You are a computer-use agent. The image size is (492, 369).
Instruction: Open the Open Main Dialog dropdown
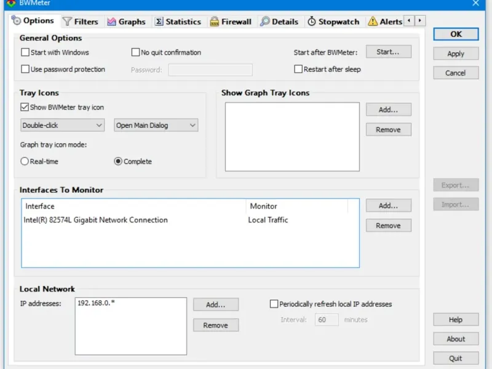click(156, 125)
